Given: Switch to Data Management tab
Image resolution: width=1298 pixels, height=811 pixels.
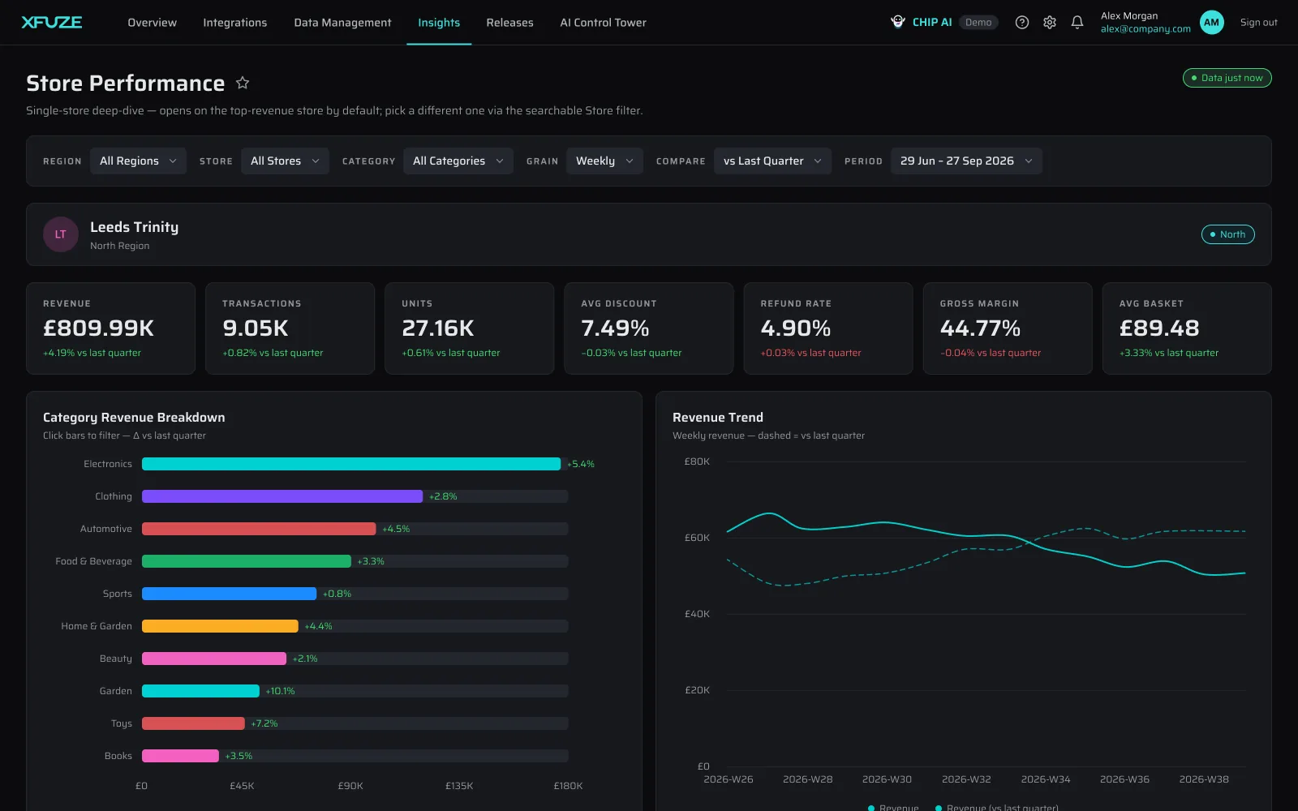Looking at the screenshot, I should coord(342,23).
